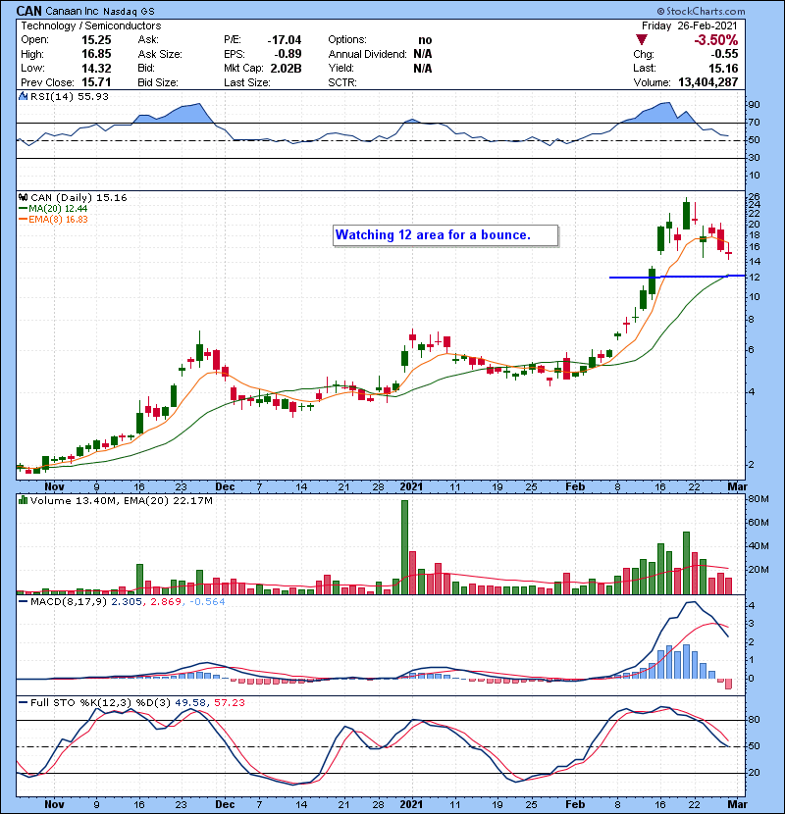The height and width of the screenshot is (814, 785).
Task: Click the date Friday 26-Feb-2021
Action: (690, 25)
